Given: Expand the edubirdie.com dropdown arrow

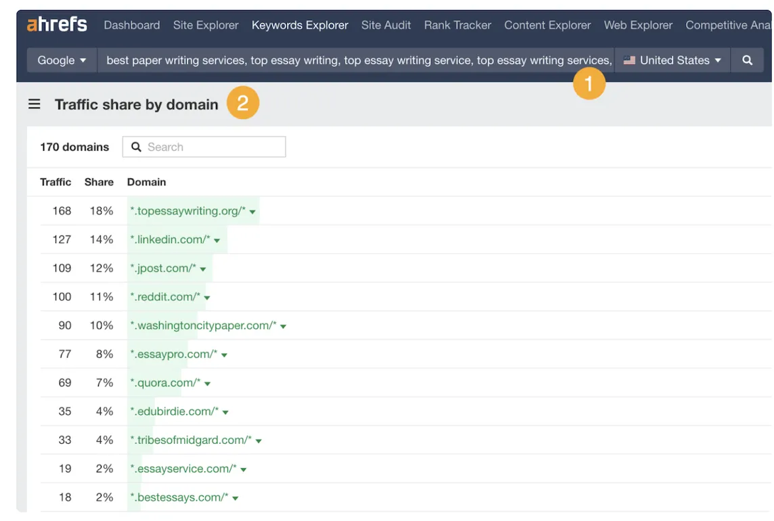Looking at the screenshot, I should [225, 412].
